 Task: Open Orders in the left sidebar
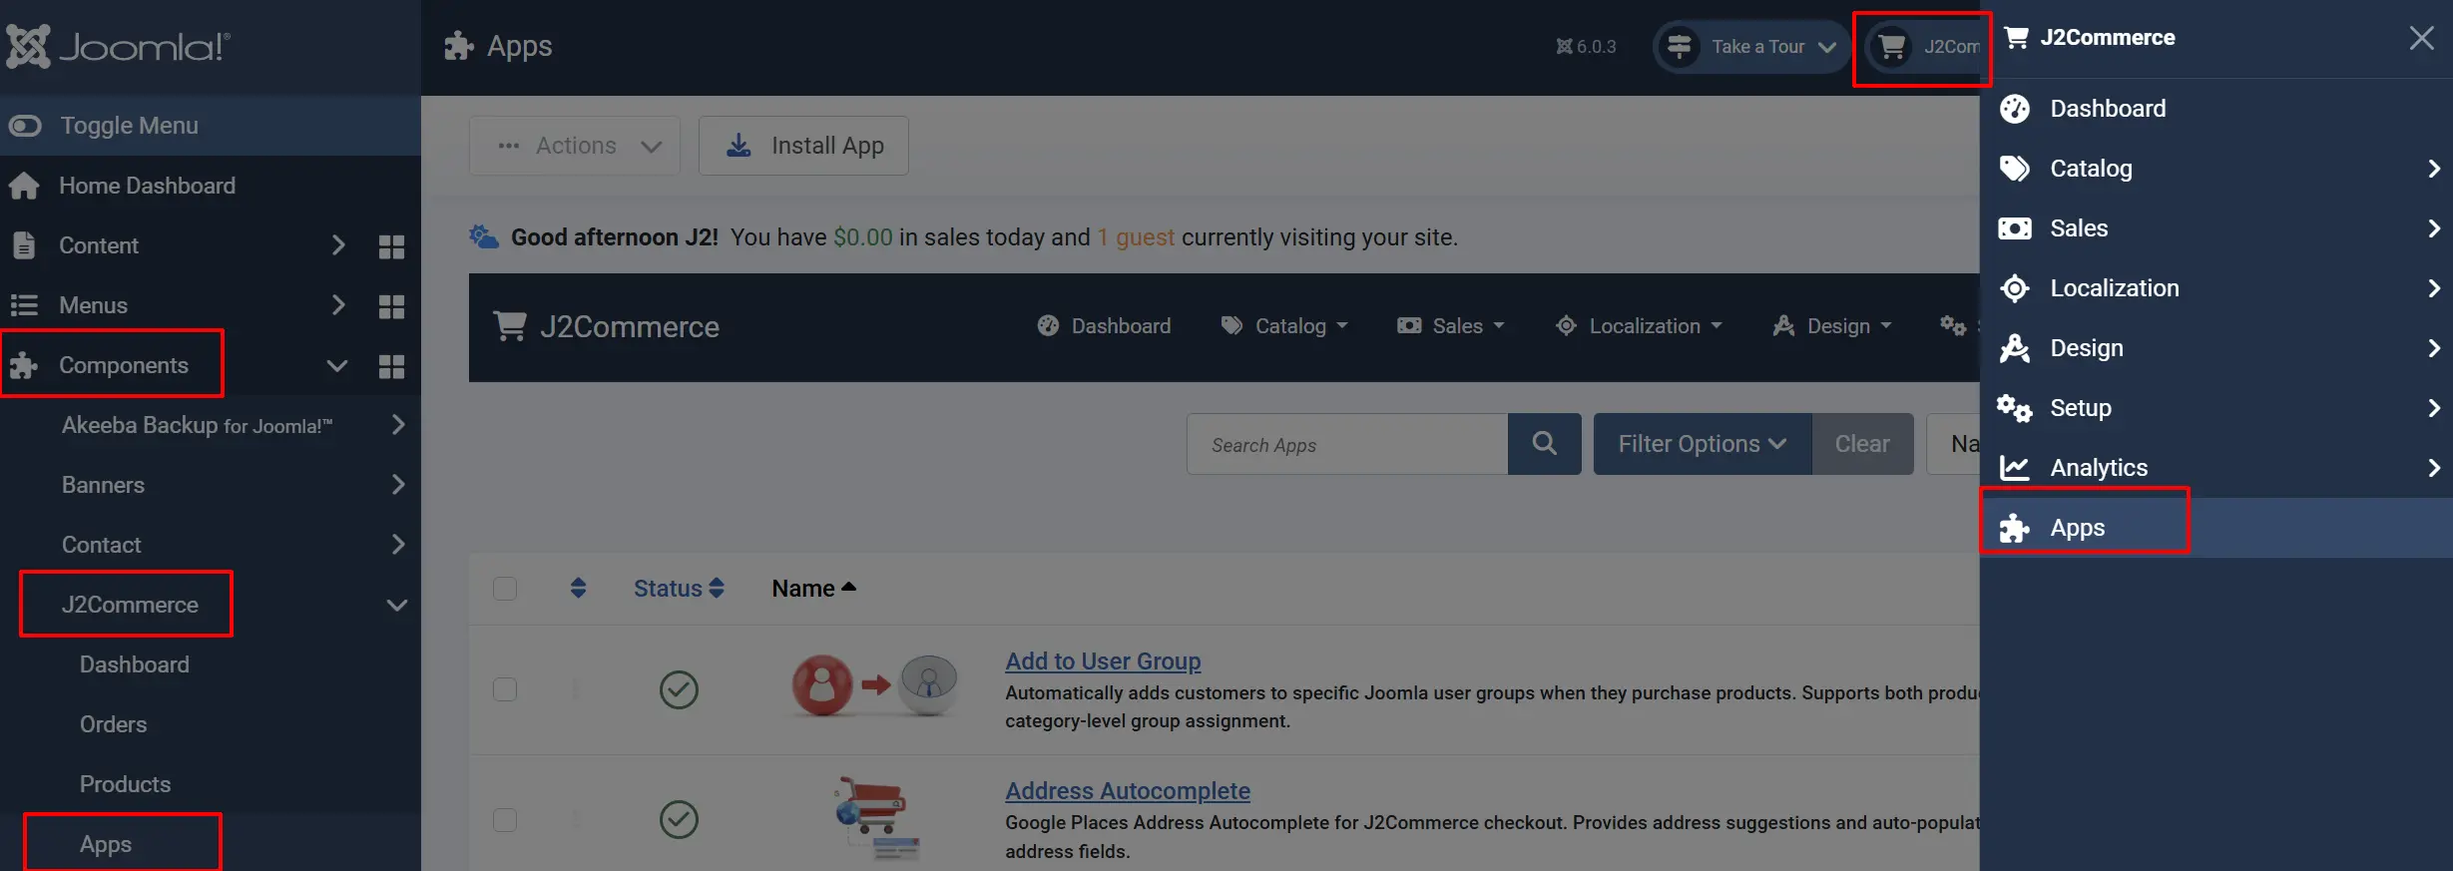[113, 724]
